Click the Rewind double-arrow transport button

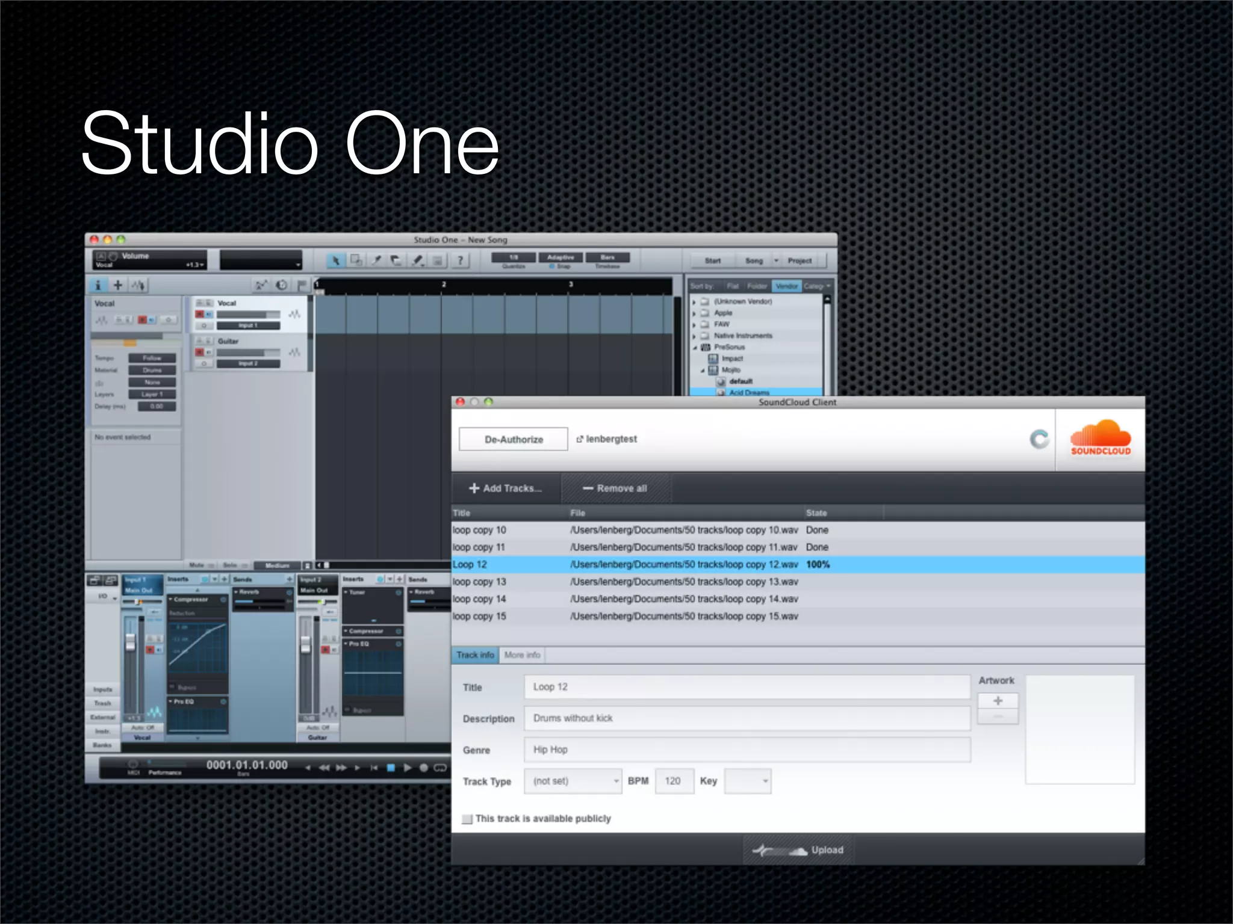point(324,768)
